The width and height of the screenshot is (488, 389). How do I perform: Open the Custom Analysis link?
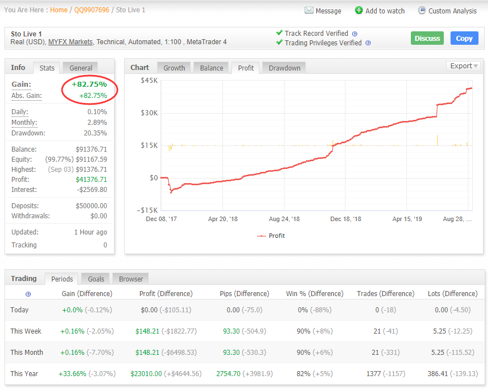pyautogui.click(x=452, y=11)
